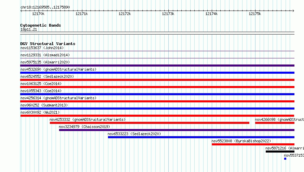Select the short red bar under nsv4266098

point(275,123)
